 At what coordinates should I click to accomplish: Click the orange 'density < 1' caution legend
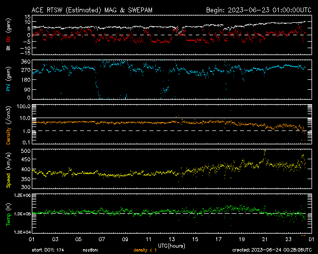(x=145, y=250)
